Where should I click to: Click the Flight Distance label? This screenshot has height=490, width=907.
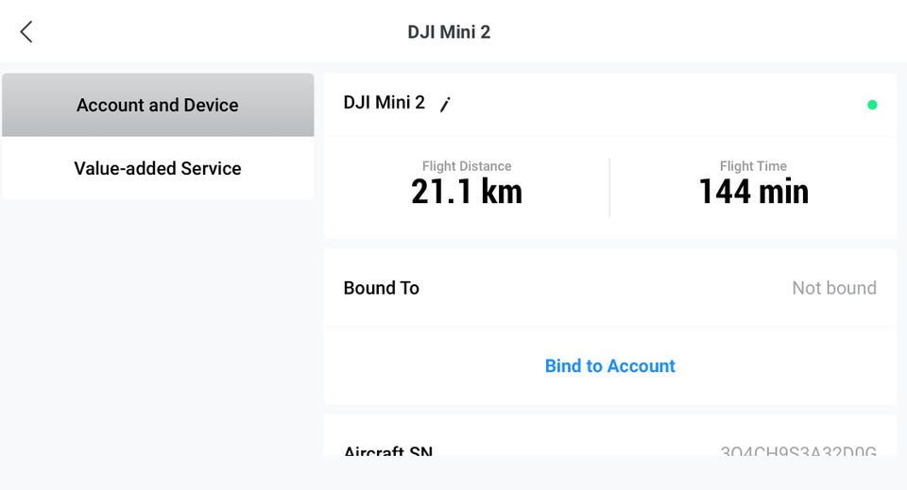click(467, 166)
